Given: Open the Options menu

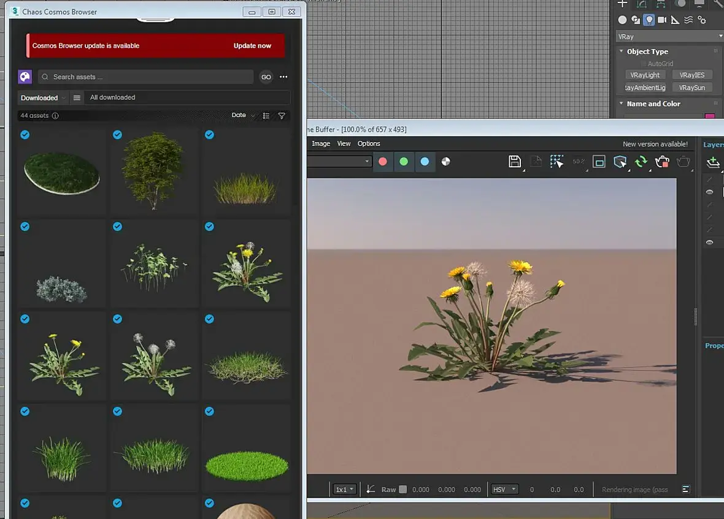Looking at the screenshot, I should click(x=369, y=143).
